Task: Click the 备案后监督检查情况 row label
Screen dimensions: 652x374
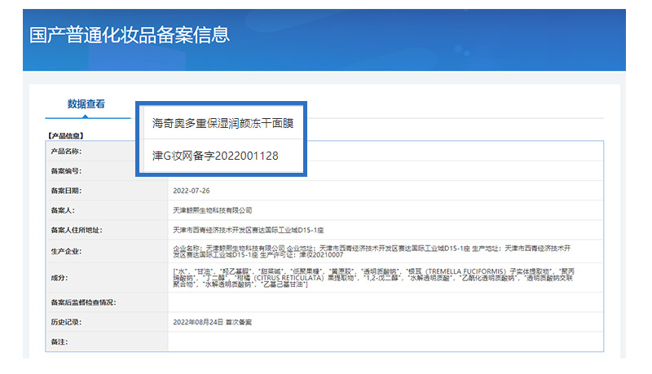Action: tap(84, 302)
